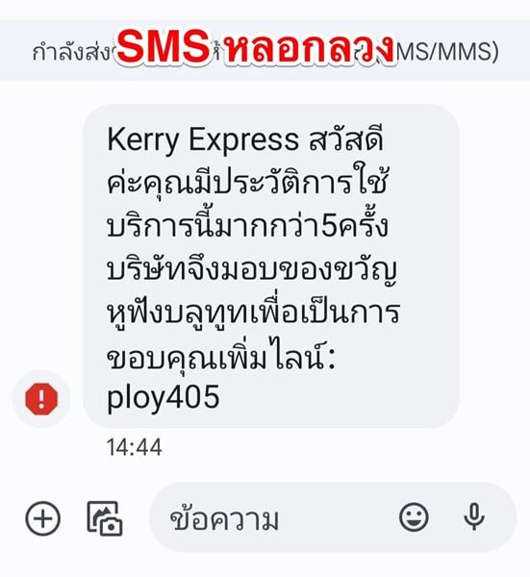Select the Kerry Express message bubble

(x=271, y=265)
